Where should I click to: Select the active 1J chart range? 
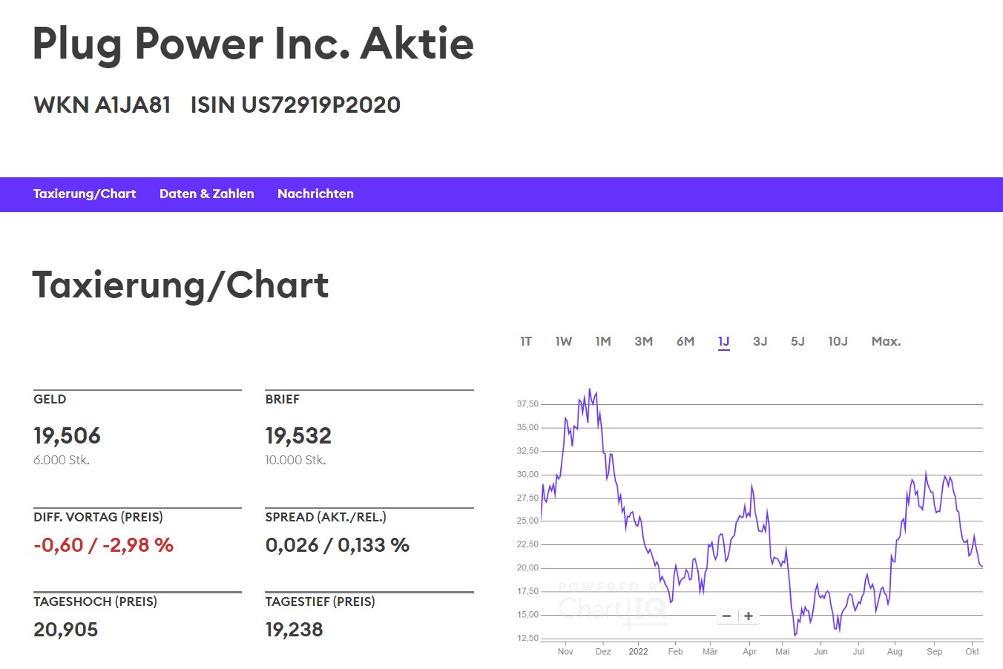coord(724,341)
